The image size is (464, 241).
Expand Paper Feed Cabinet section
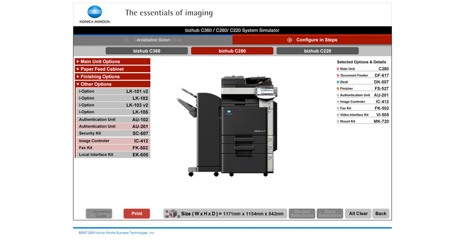click(x=113, y=69)
